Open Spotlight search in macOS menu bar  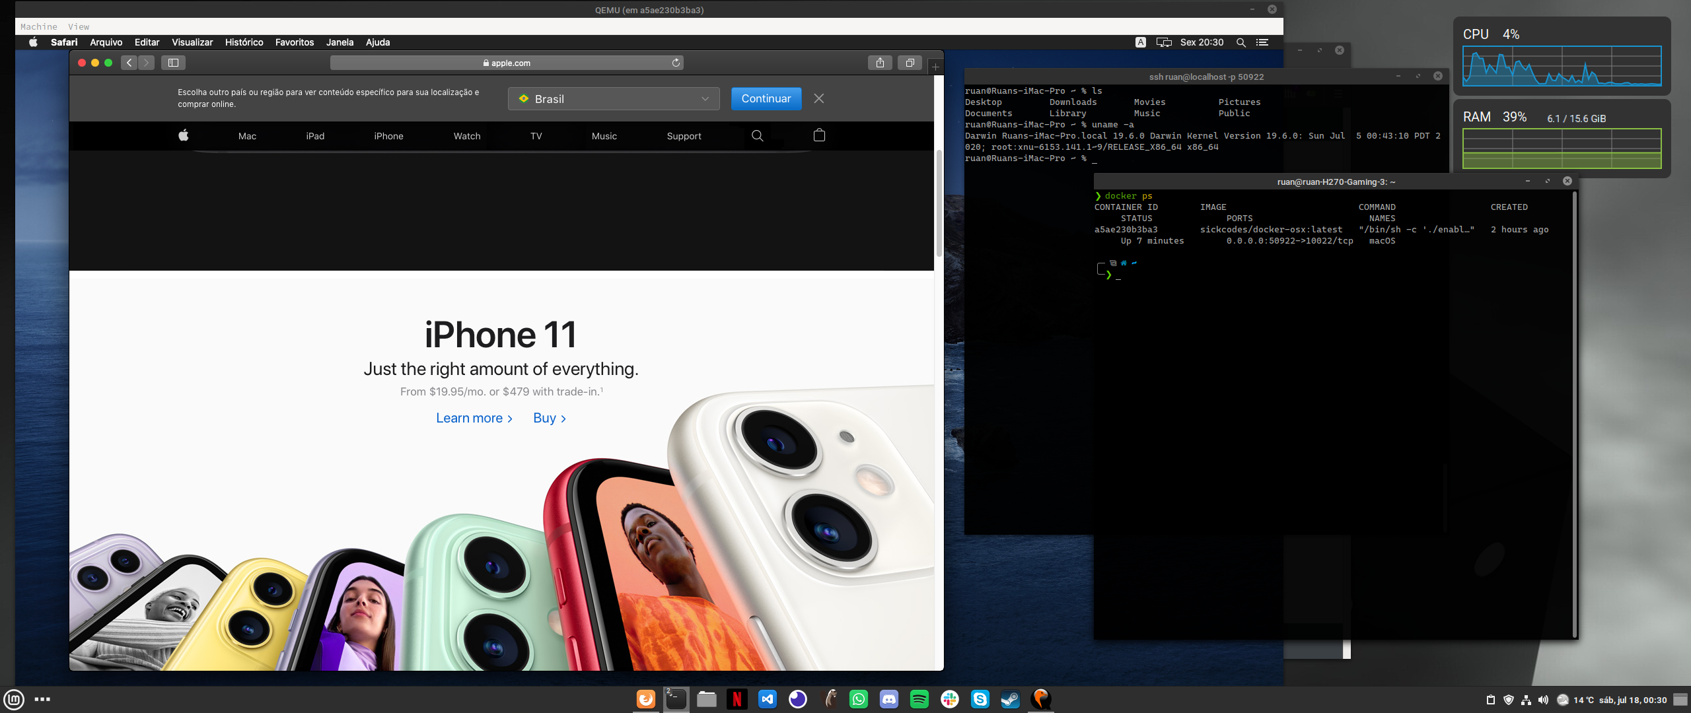(1241, 42)
